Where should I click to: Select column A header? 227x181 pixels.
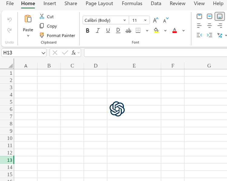(26, 66)
